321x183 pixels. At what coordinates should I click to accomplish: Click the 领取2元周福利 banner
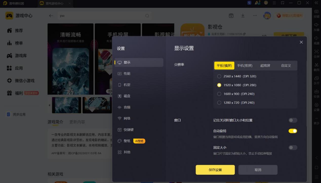pos(290,16)
